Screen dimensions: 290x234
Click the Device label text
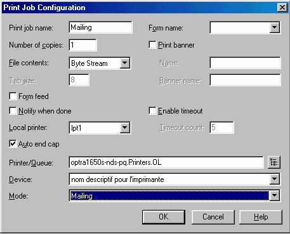20,179
